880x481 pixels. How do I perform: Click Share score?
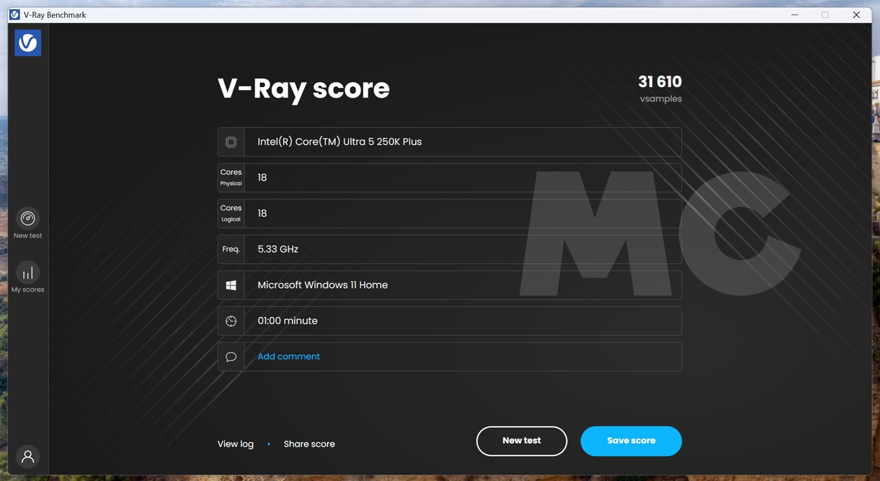(309, 444)
